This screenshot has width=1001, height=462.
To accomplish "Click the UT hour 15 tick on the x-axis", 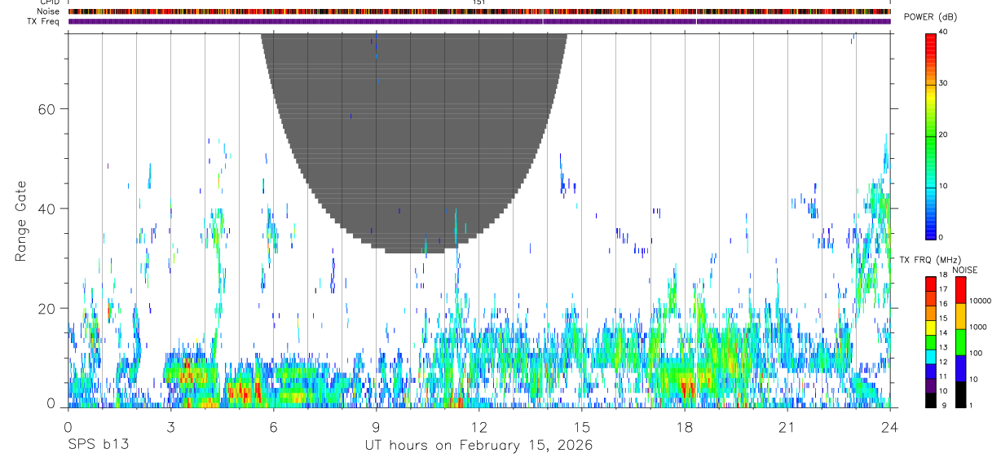I will (581, 427).
